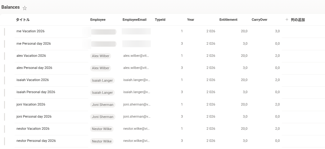The width and height of the screenshot is (325, 149).
Task: Open the 'alex Personal day 2026' item
Action: 34,68
